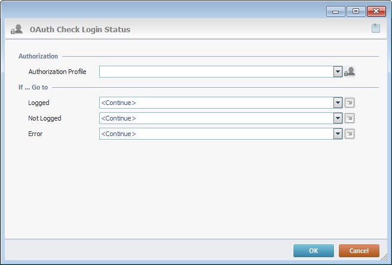This screenshot has height=265, width=392.
Task: Close the dialog with red X
Action: coord(376,11)
